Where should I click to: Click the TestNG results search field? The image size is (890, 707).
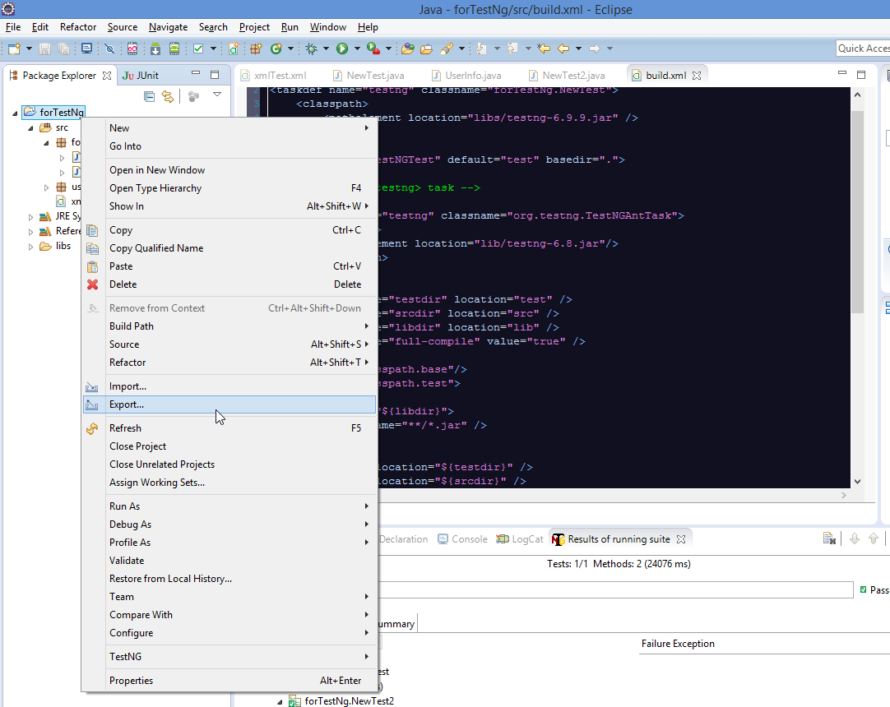point(615,590)
